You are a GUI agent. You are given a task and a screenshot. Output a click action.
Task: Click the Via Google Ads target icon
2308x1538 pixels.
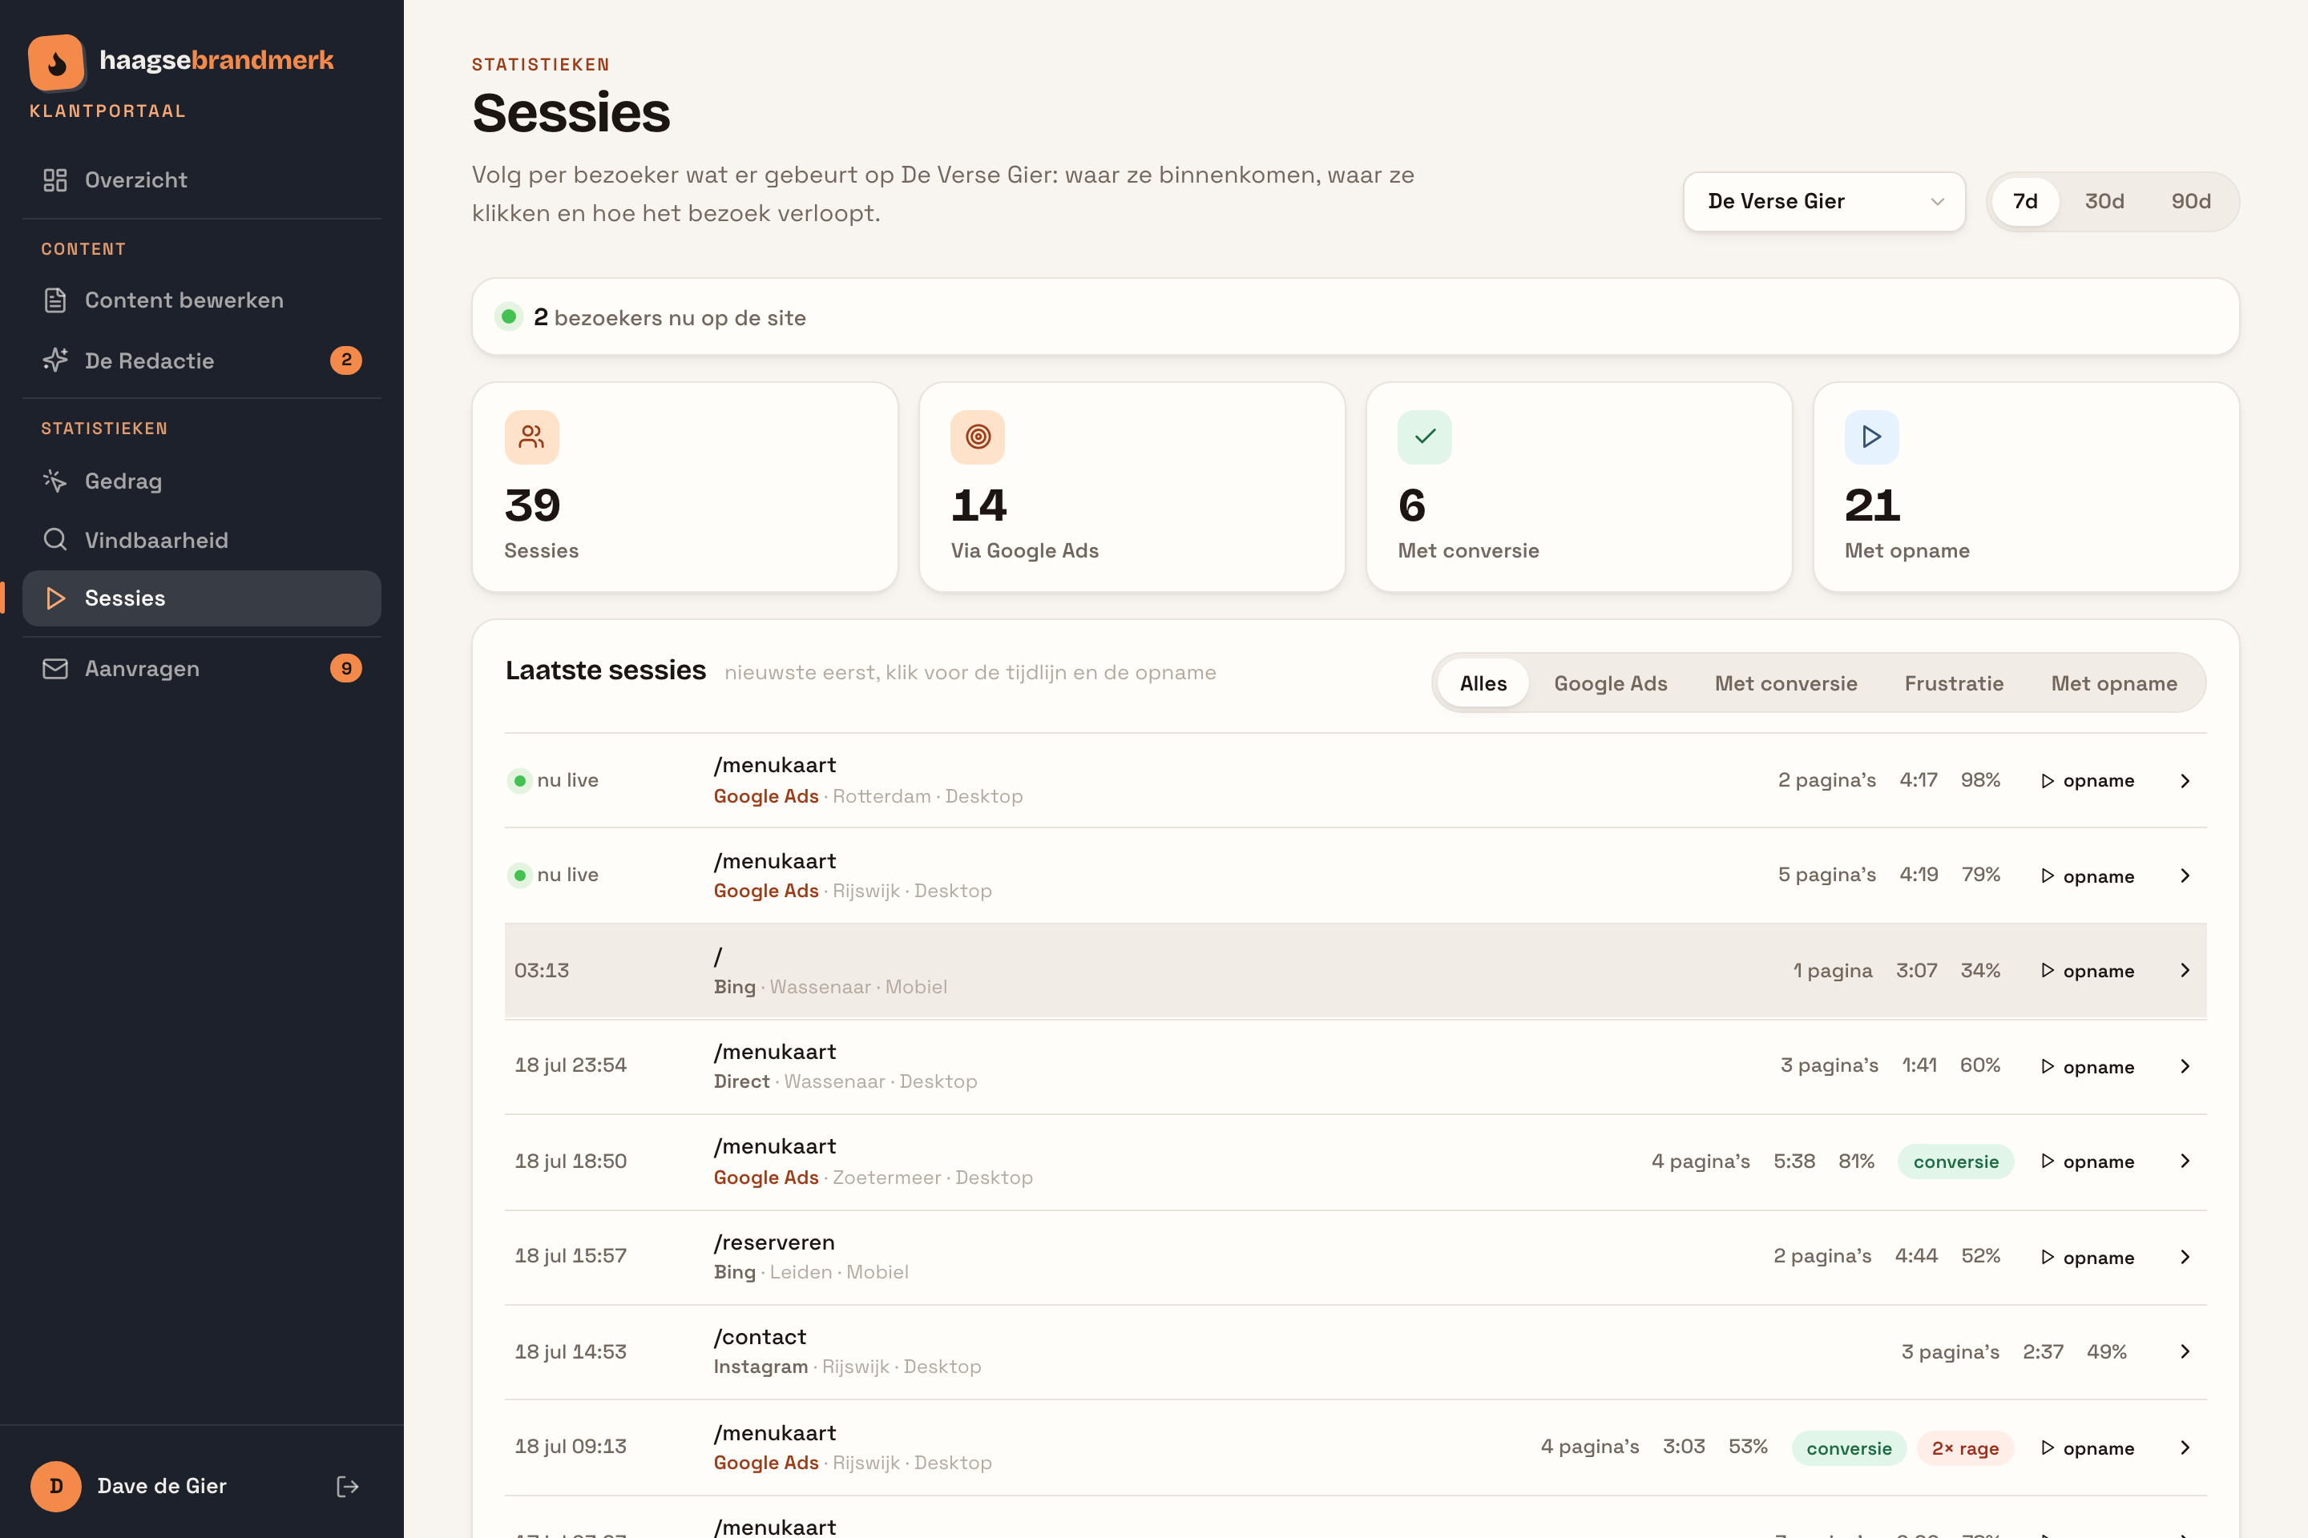coord(978,437)
